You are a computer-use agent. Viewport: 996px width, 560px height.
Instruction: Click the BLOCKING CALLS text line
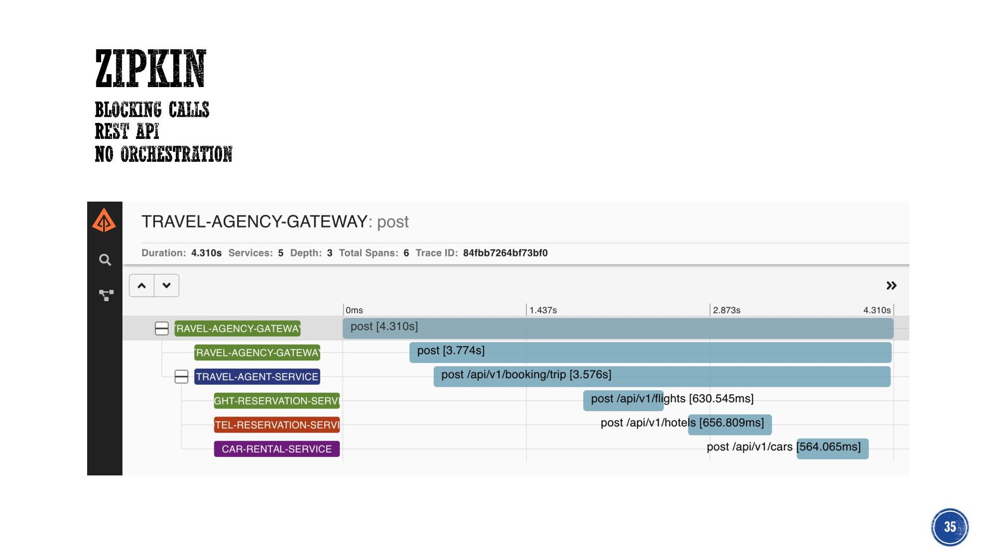152,109
